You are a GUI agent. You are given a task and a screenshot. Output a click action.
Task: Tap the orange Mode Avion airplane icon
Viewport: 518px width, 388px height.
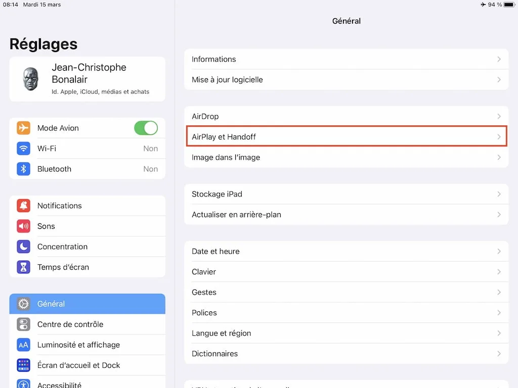(x=23, y=128)
